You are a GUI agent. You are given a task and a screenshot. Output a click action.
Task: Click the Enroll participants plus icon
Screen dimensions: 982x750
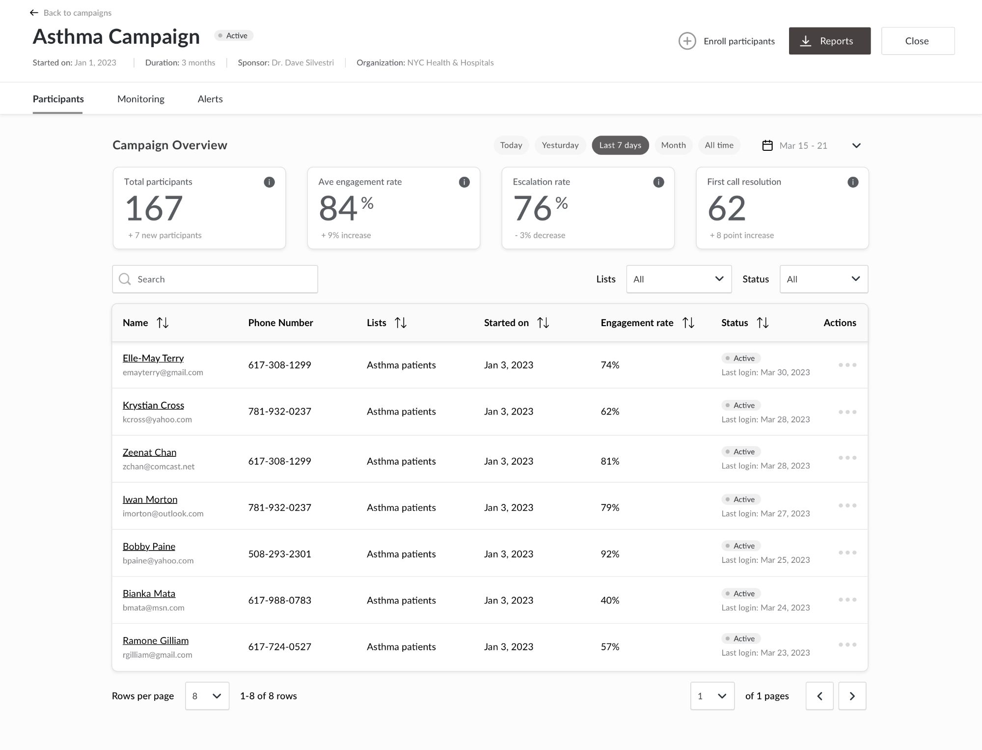687,41
